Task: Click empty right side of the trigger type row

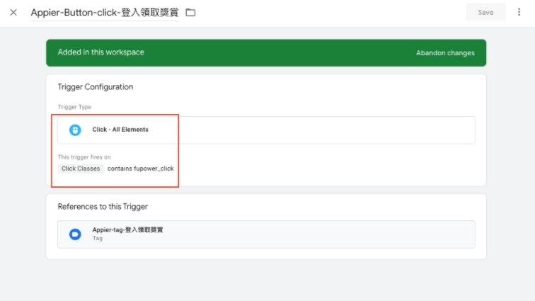Action: pyautogui.click(x=354, y=130)
